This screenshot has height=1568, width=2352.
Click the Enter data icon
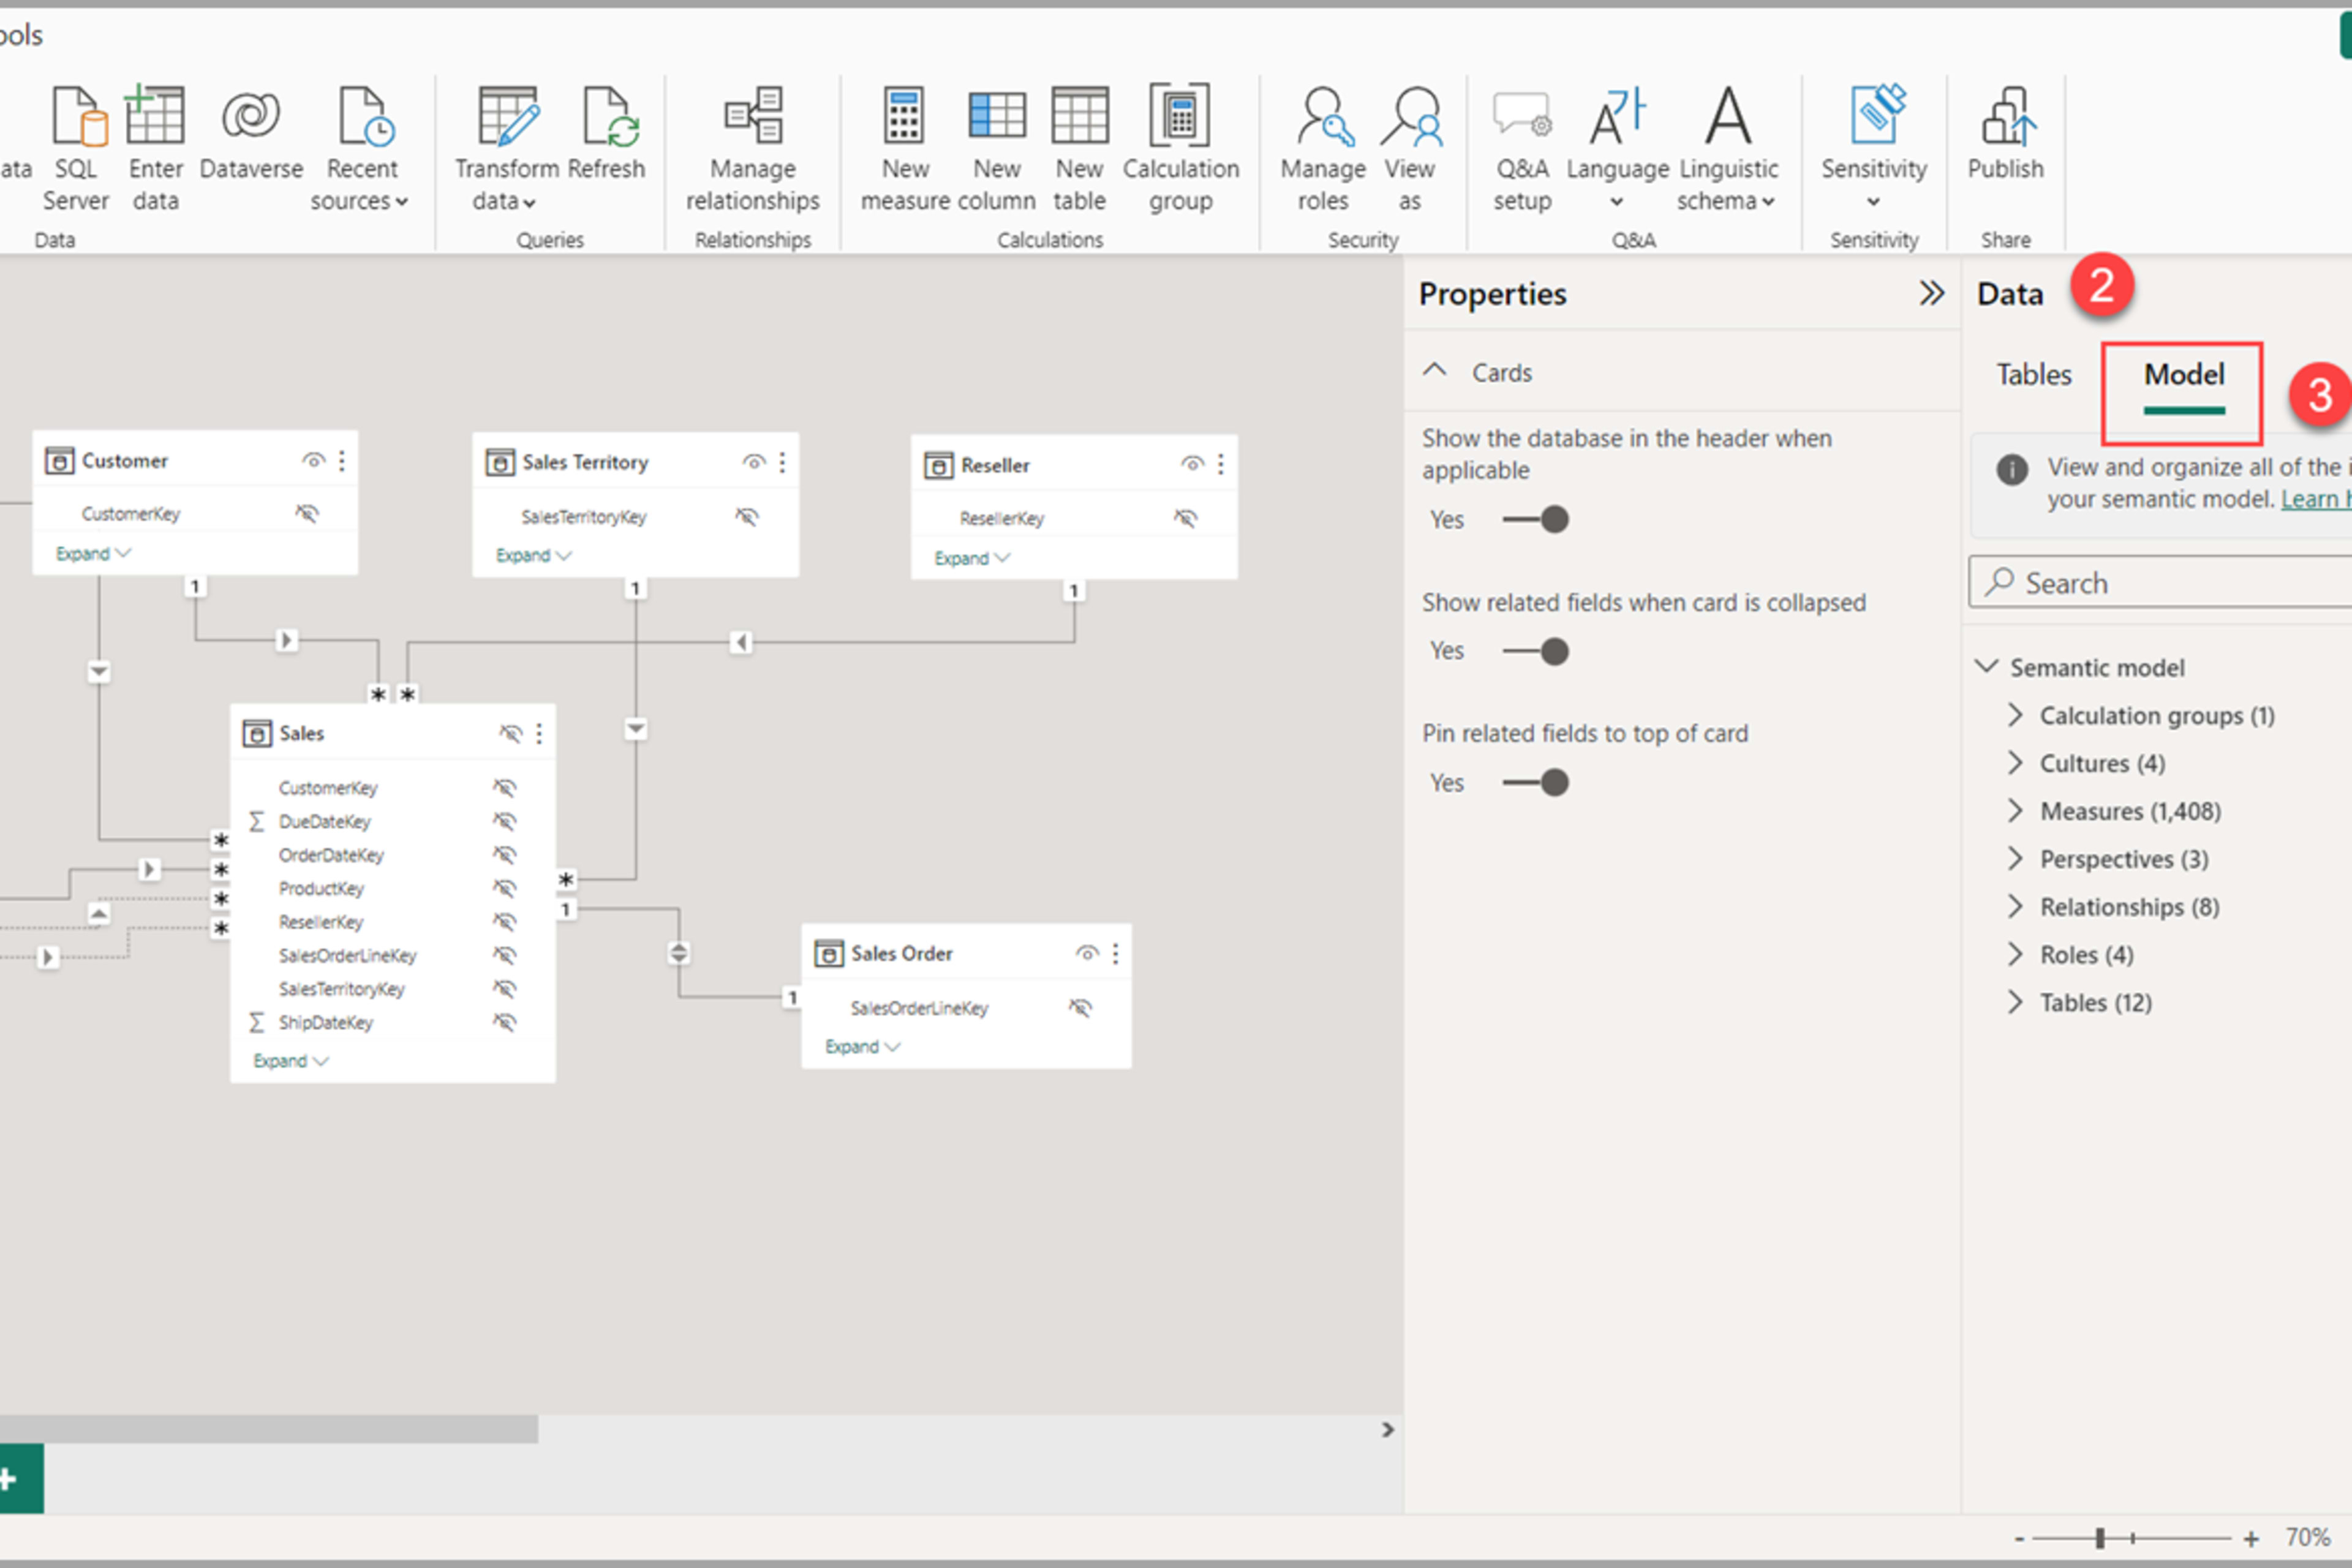pos(155,114)
